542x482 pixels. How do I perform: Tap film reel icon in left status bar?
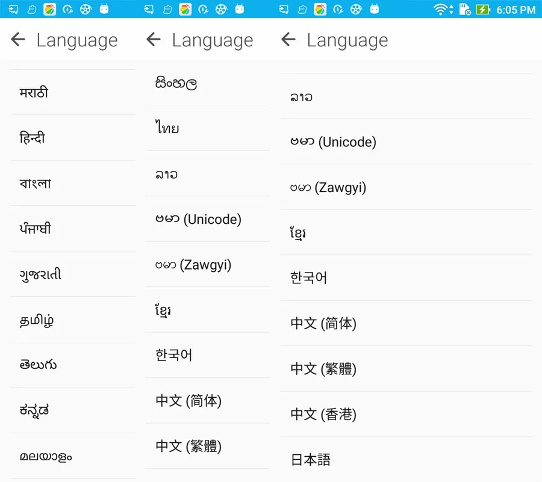(86, 9)
